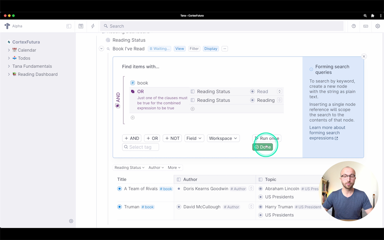Click the Topic column field icon
Viewport: 384px width, 240px height.
(x=261, y=180)
